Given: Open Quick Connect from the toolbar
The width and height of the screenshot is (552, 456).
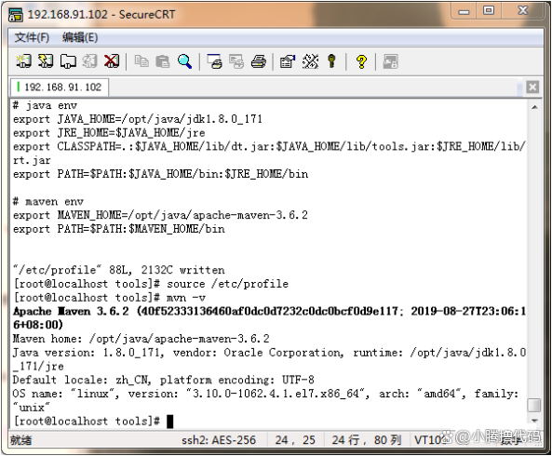Looking at the screenshot, I should click(46, 61).
